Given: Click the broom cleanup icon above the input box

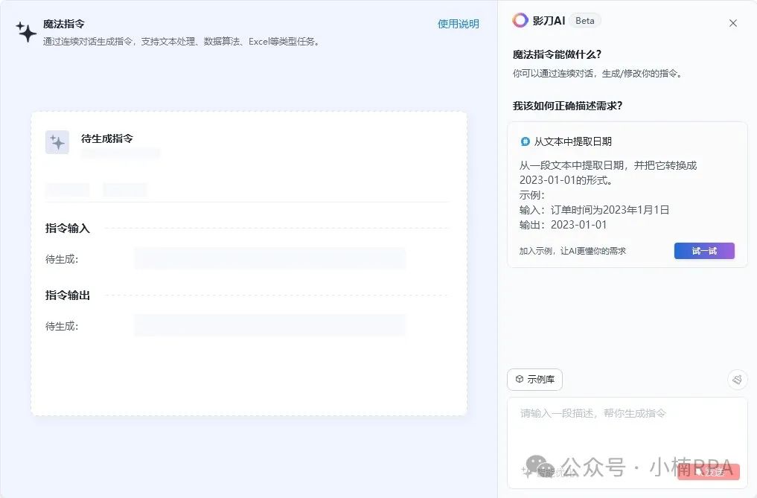Looking at the screenshot, I should click(x=737, y=379).
